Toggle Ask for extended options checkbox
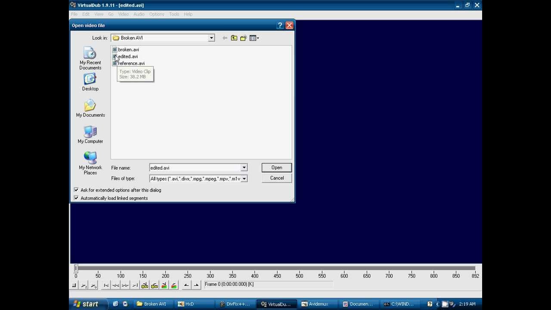Image resolution: width=551 pixels, height=310 pixels. (76, 190)
